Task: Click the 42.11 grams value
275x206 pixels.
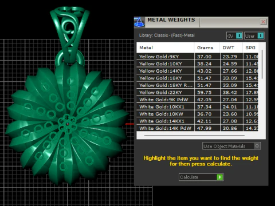Action: 205,121
